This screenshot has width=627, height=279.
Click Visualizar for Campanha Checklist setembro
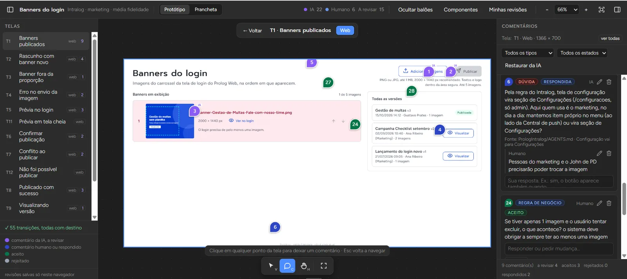pos(458,133)
